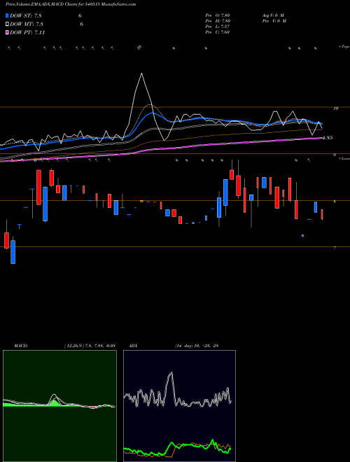350x462 pixels.
Task: Click the last red candlestick on the right
Action: pyautogui.click(x=322, y=214)
